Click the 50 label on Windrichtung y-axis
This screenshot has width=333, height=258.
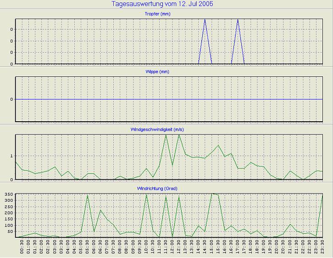click(x=10, y=231)
